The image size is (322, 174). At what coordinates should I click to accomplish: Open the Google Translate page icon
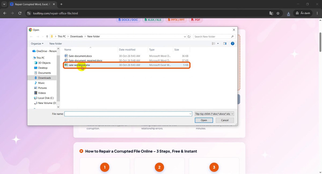271,13
